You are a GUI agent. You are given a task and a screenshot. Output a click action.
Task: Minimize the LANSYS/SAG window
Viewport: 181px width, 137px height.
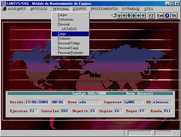click(167, 4)
